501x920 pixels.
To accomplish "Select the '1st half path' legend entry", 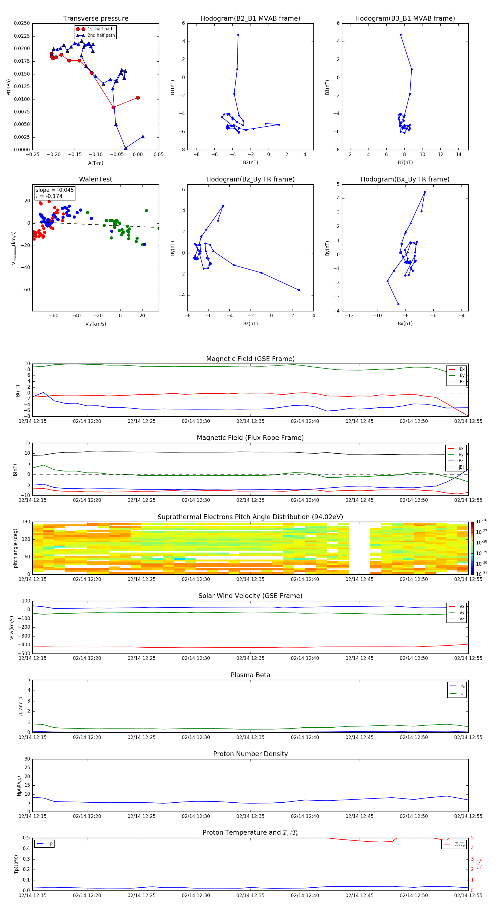I will (x=95, y=29).
